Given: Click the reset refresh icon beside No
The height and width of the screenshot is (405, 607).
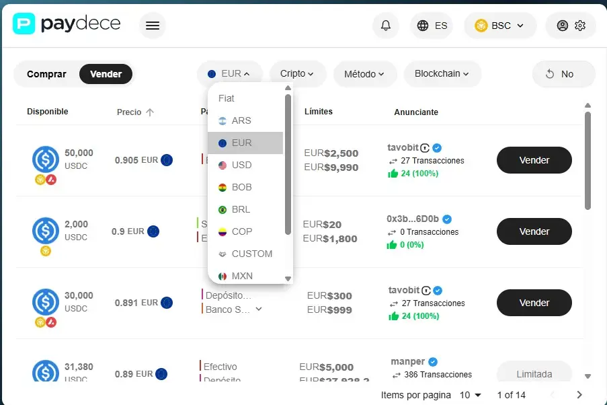Looking at the screenshot, I should pyautogui.click(x=550, y=74).
